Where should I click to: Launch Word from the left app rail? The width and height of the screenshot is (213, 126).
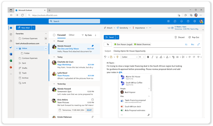[11, 54]
